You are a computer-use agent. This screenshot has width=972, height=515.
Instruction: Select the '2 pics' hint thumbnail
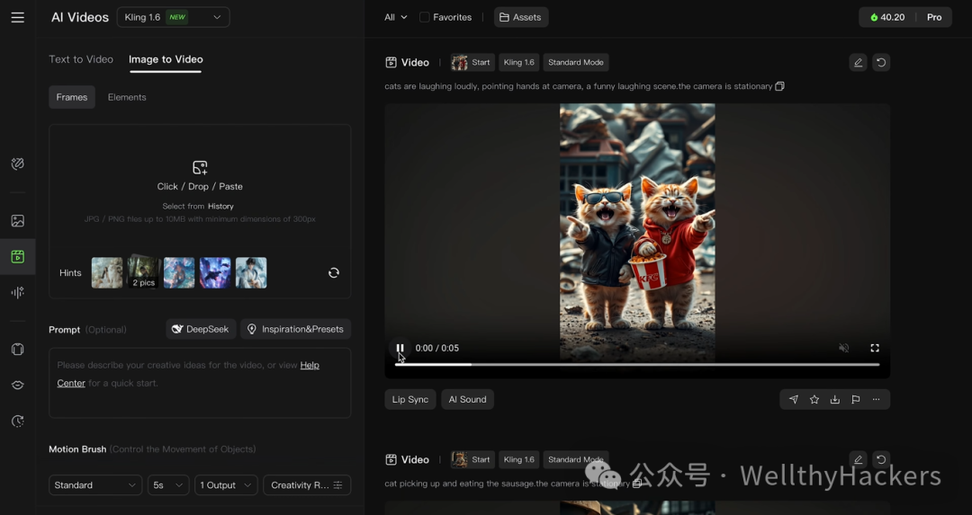143,273
